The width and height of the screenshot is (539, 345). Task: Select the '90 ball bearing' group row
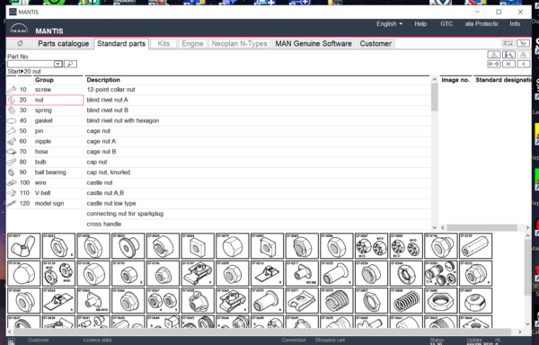pyautogui.click(x=45, y=172)
